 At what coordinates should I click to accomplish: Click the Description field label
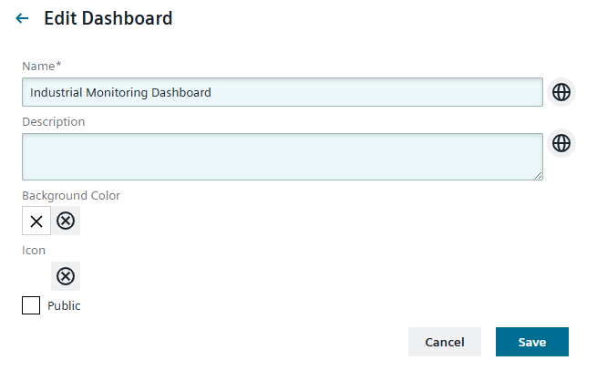pyautogui.click(x=54, y=121)
